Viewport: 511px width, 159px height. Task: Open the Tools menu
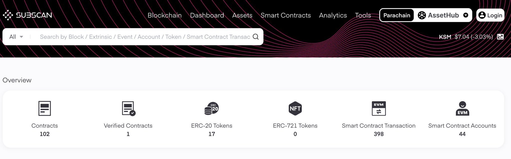pos(363,15)
